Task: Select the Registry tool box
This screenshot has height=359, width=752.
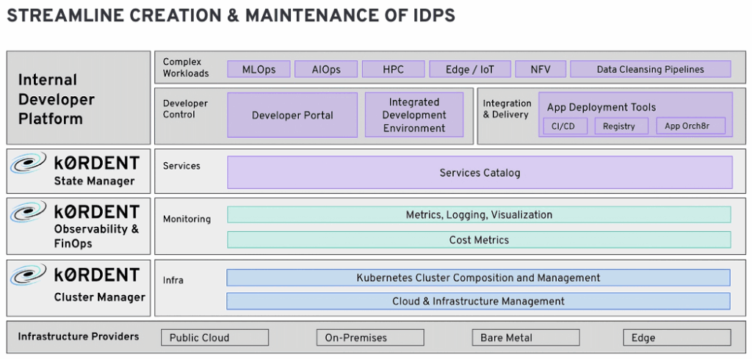Action: [x=621, y=126]
